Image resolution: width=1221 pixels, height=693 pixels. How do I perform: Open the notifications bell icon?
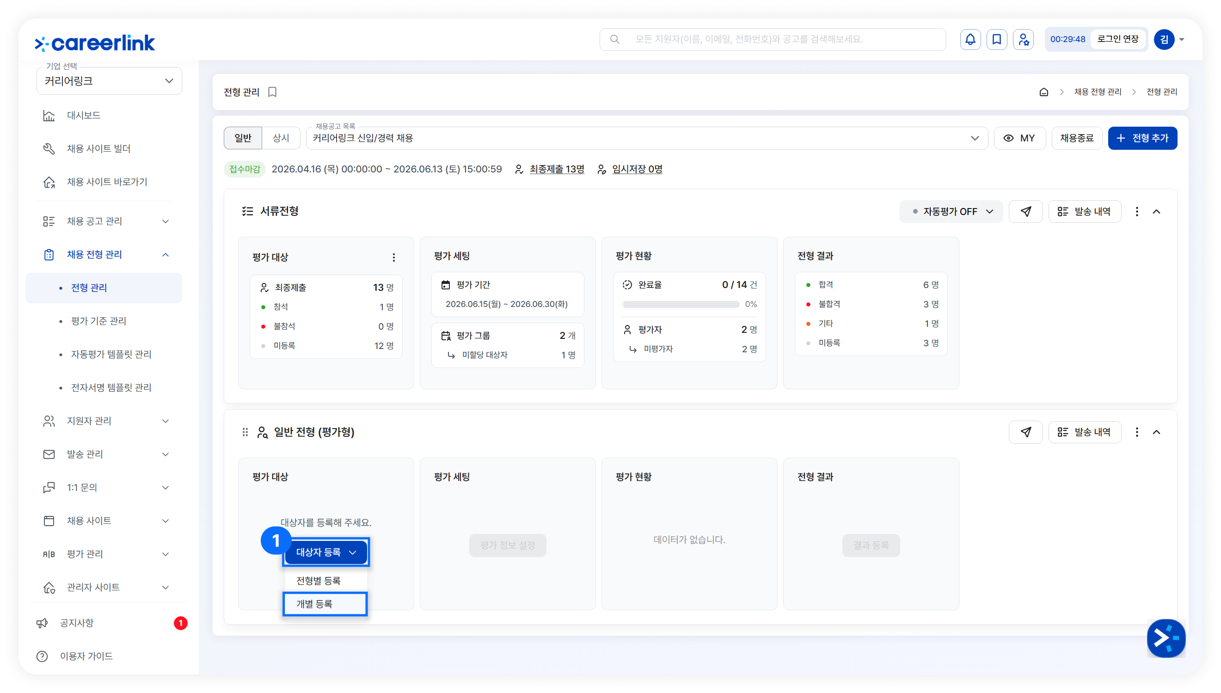click(970, 39)
